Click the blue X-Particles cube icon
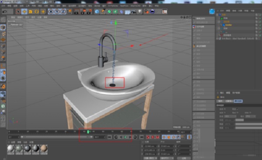262x160 pixels. (x=212, y=11)
